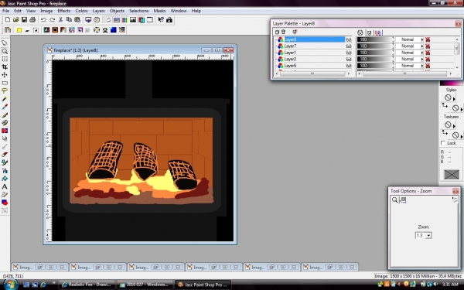Select the Eraser tool
Viewport: 464px width, 290px height.
(x=5, y=155)
